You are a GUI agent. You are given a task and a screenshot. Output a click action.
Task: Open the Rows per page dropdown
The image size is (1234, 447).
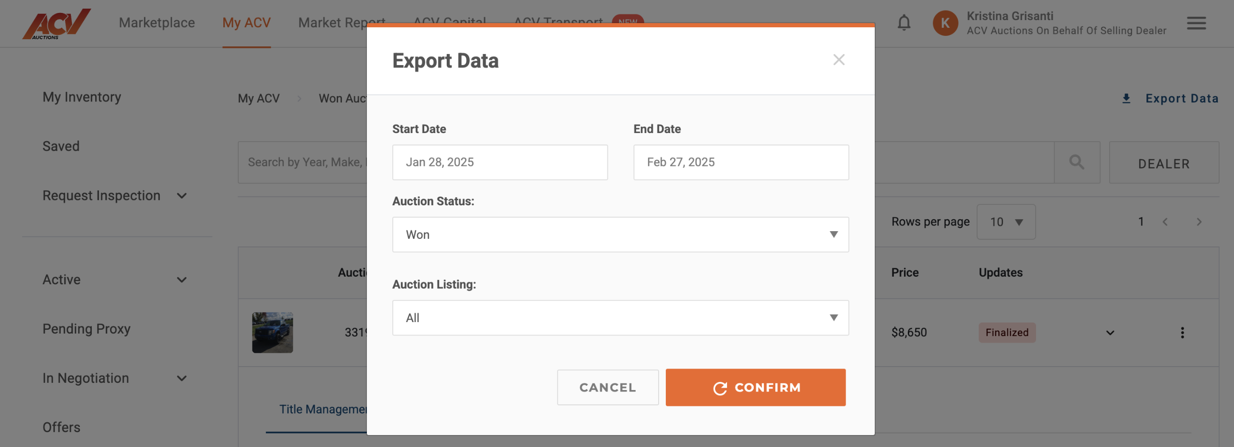1005,222
